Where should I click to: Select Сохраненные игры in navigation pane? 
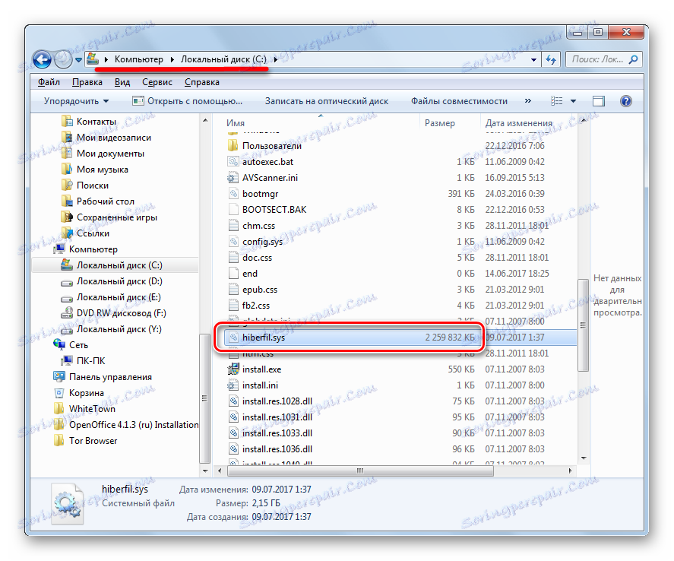point(109,217)
